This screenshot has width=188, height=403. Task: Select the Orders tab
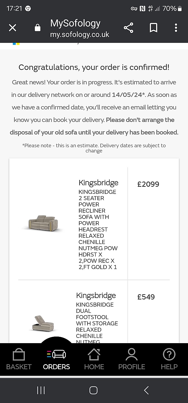56,359
